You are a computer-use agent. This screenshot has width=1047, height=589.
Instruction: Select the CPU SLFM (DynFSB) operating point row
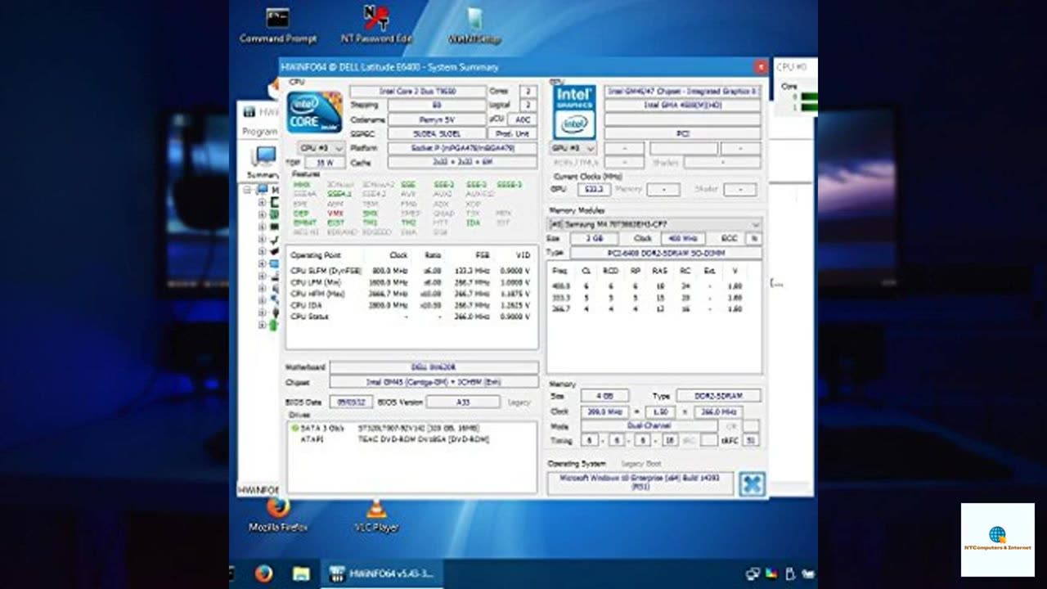[411, 270]
